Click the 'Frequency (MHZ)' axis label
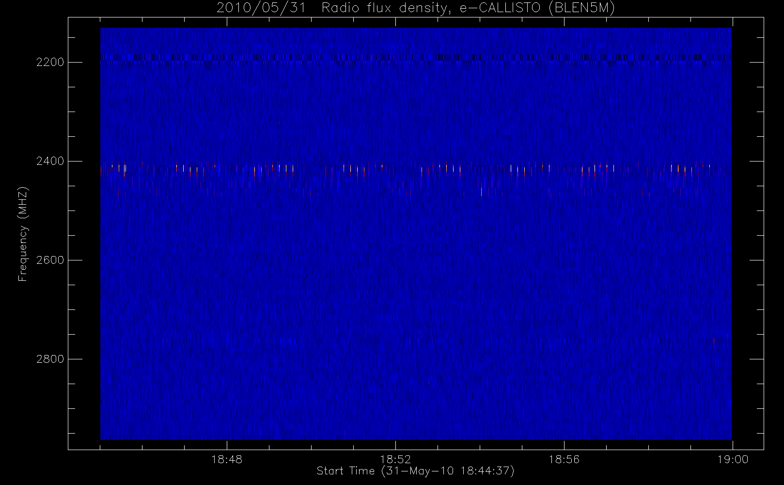This screenshot has height=485, width=784. tap(23, 234)
